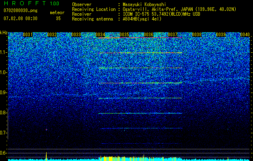Select the observer name Masayuki Kobayashi
The image size is (253, 161).
click(144, 4)
